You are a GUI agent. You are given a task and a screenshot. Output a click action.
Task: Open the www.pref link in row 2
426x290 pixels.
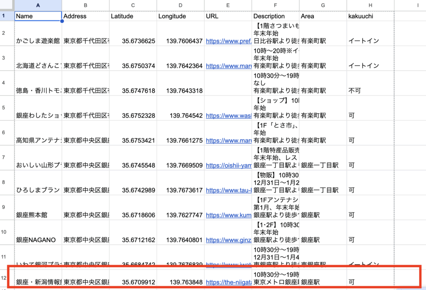(228, 41)
